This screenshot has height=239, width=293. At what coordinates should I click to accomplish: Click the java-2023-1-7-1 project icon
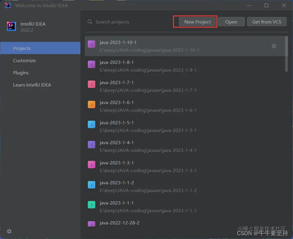tap(92, 84)
